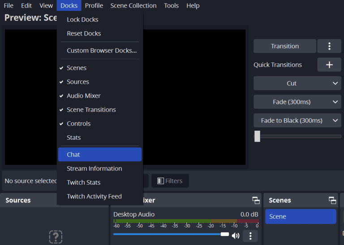344x245 pixels.
Task: Close the open Docks menu
Action: click(x=69, y=5)
